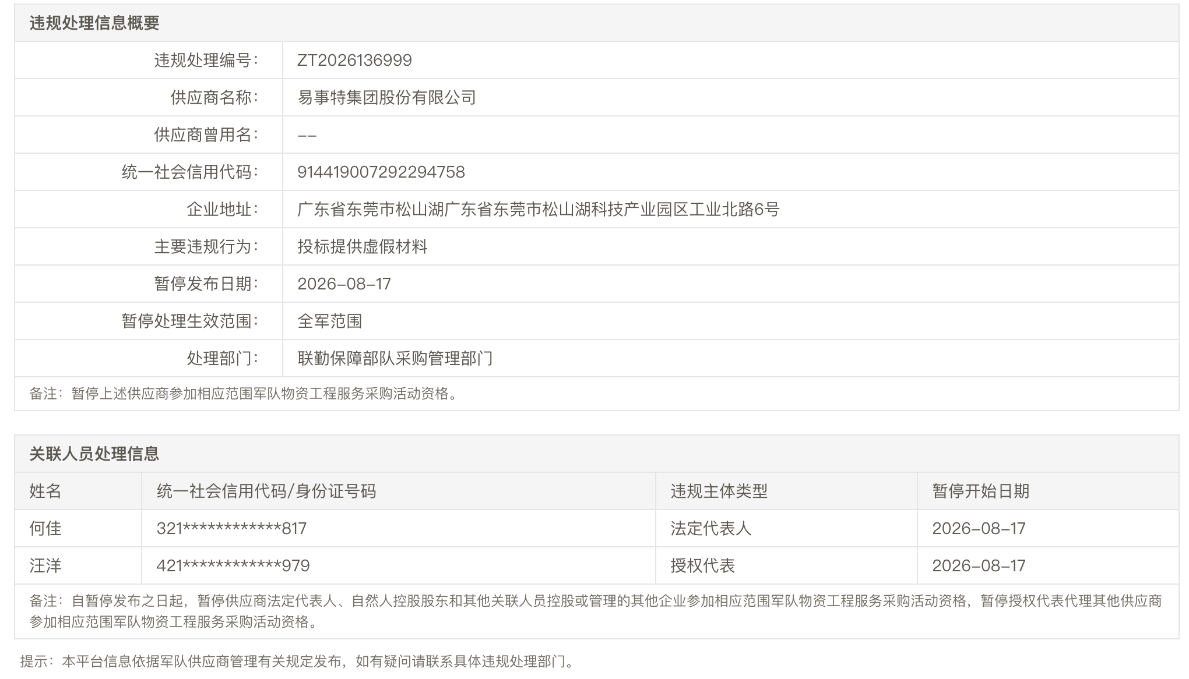The image size is (1189, 679).
Task: Click the effective scope value 全军范围
Action: (x=330, y=321)
